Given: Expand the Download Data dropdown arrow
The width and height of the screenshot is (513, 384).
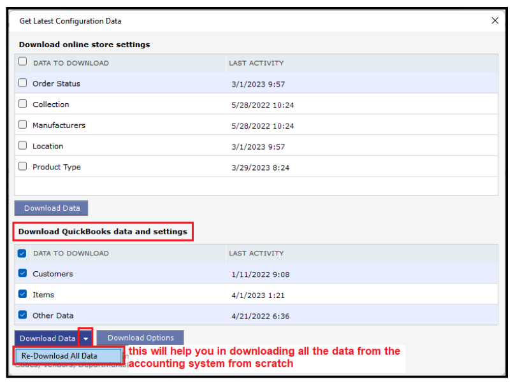Looking at the screenshot, I should coord(86,339).
